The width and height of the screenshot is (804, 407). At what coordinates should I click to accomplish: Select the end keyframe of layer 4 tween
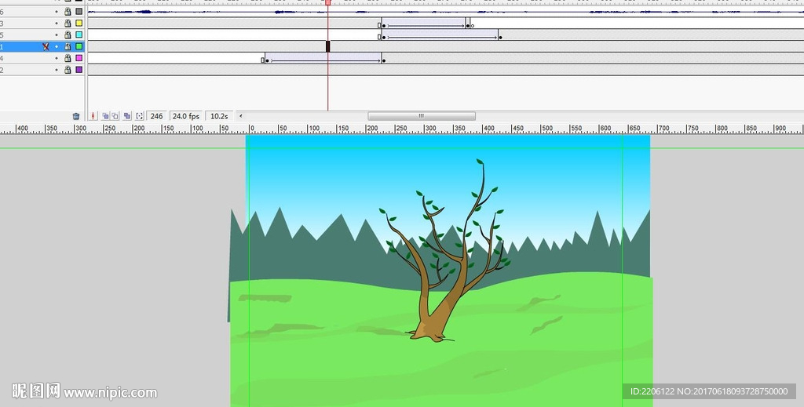383,60
